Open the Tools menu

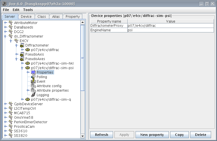pos(28,10)
